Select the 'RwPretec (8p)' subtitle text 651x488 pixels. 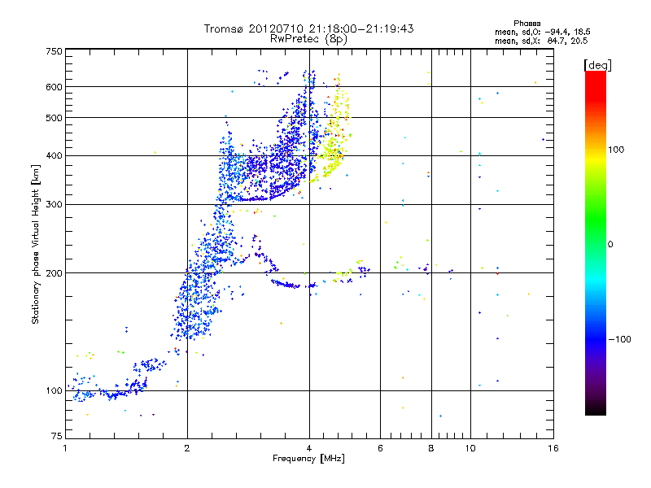click(x=308, y=39)
